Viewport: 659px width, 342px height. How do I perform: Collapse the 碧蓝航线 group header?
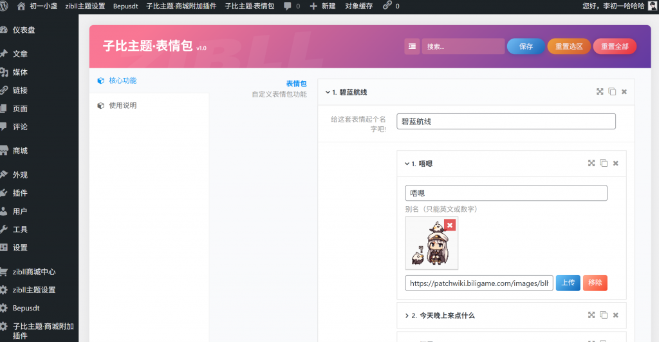(328, 92)
